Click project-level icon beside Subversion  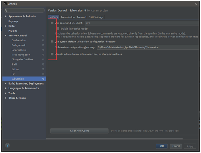pyautogui.click(x=43, y=79)
